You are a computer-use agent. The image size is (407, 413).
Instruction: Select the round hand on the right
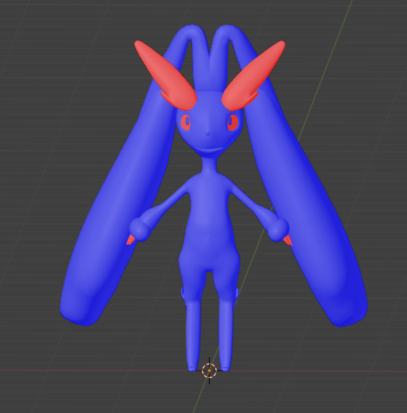coord(278,230)
